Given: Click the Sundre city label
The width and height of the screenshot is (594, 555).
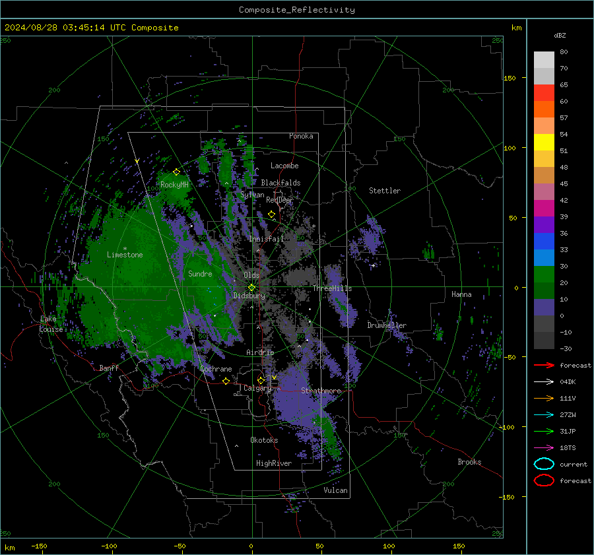Looking at the screenshot, I should tap(200, 273).
